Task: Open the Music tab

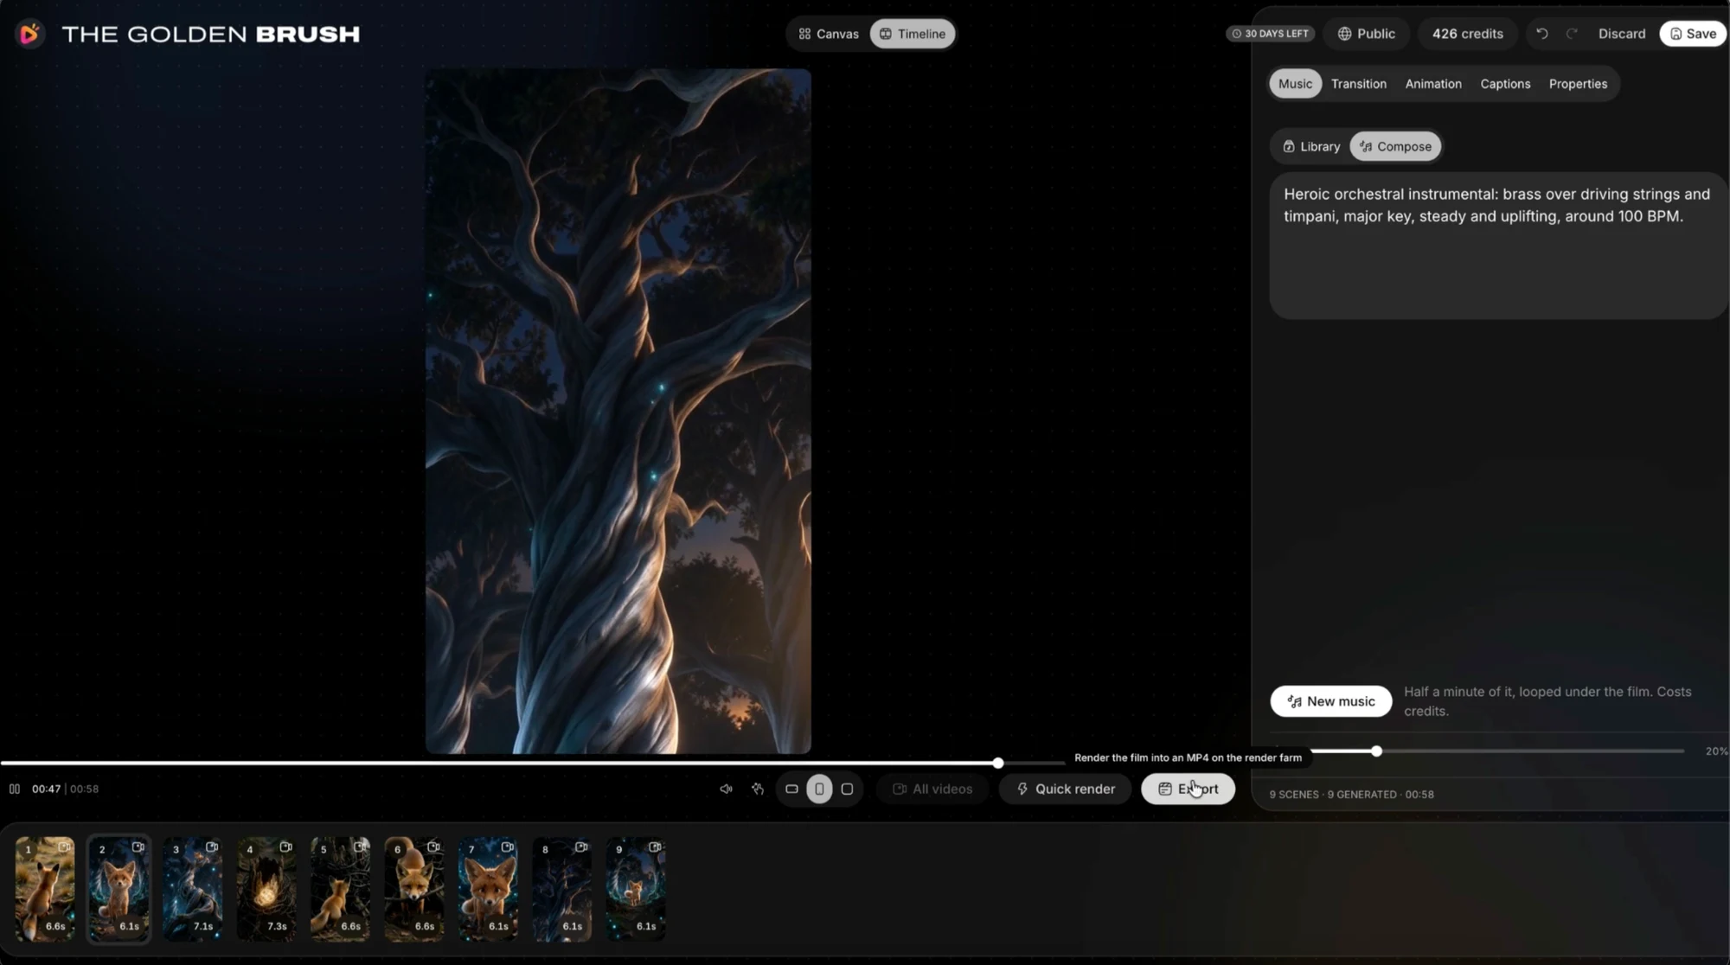Action: (1295, 84)
